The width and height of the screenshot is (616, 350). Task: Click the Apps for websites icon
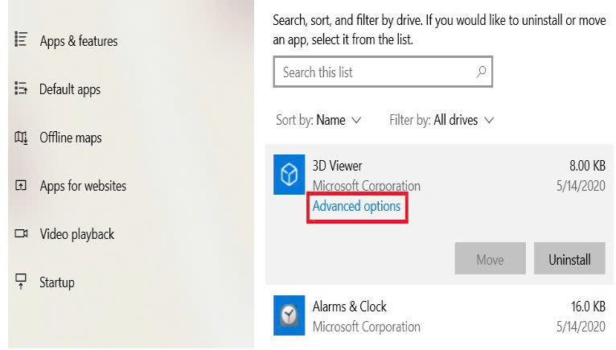click(21, 186)
